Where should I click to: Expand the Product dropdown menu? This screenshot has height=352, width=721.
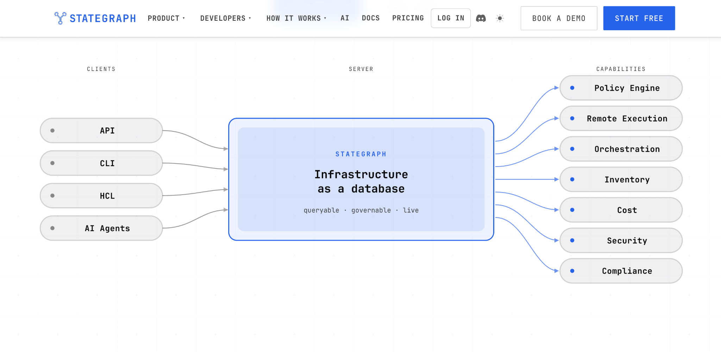point(166,18)
